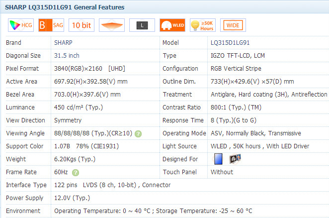Click the 88/88/88/88 viewing angle value
The width and height of the screenshot is (329, 218).
point(93,133)
